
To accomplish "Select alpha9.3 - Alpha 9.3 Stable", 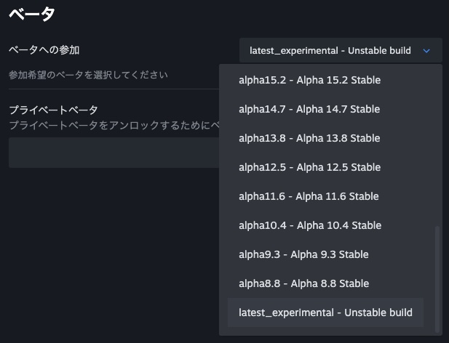I will [303, 254].
